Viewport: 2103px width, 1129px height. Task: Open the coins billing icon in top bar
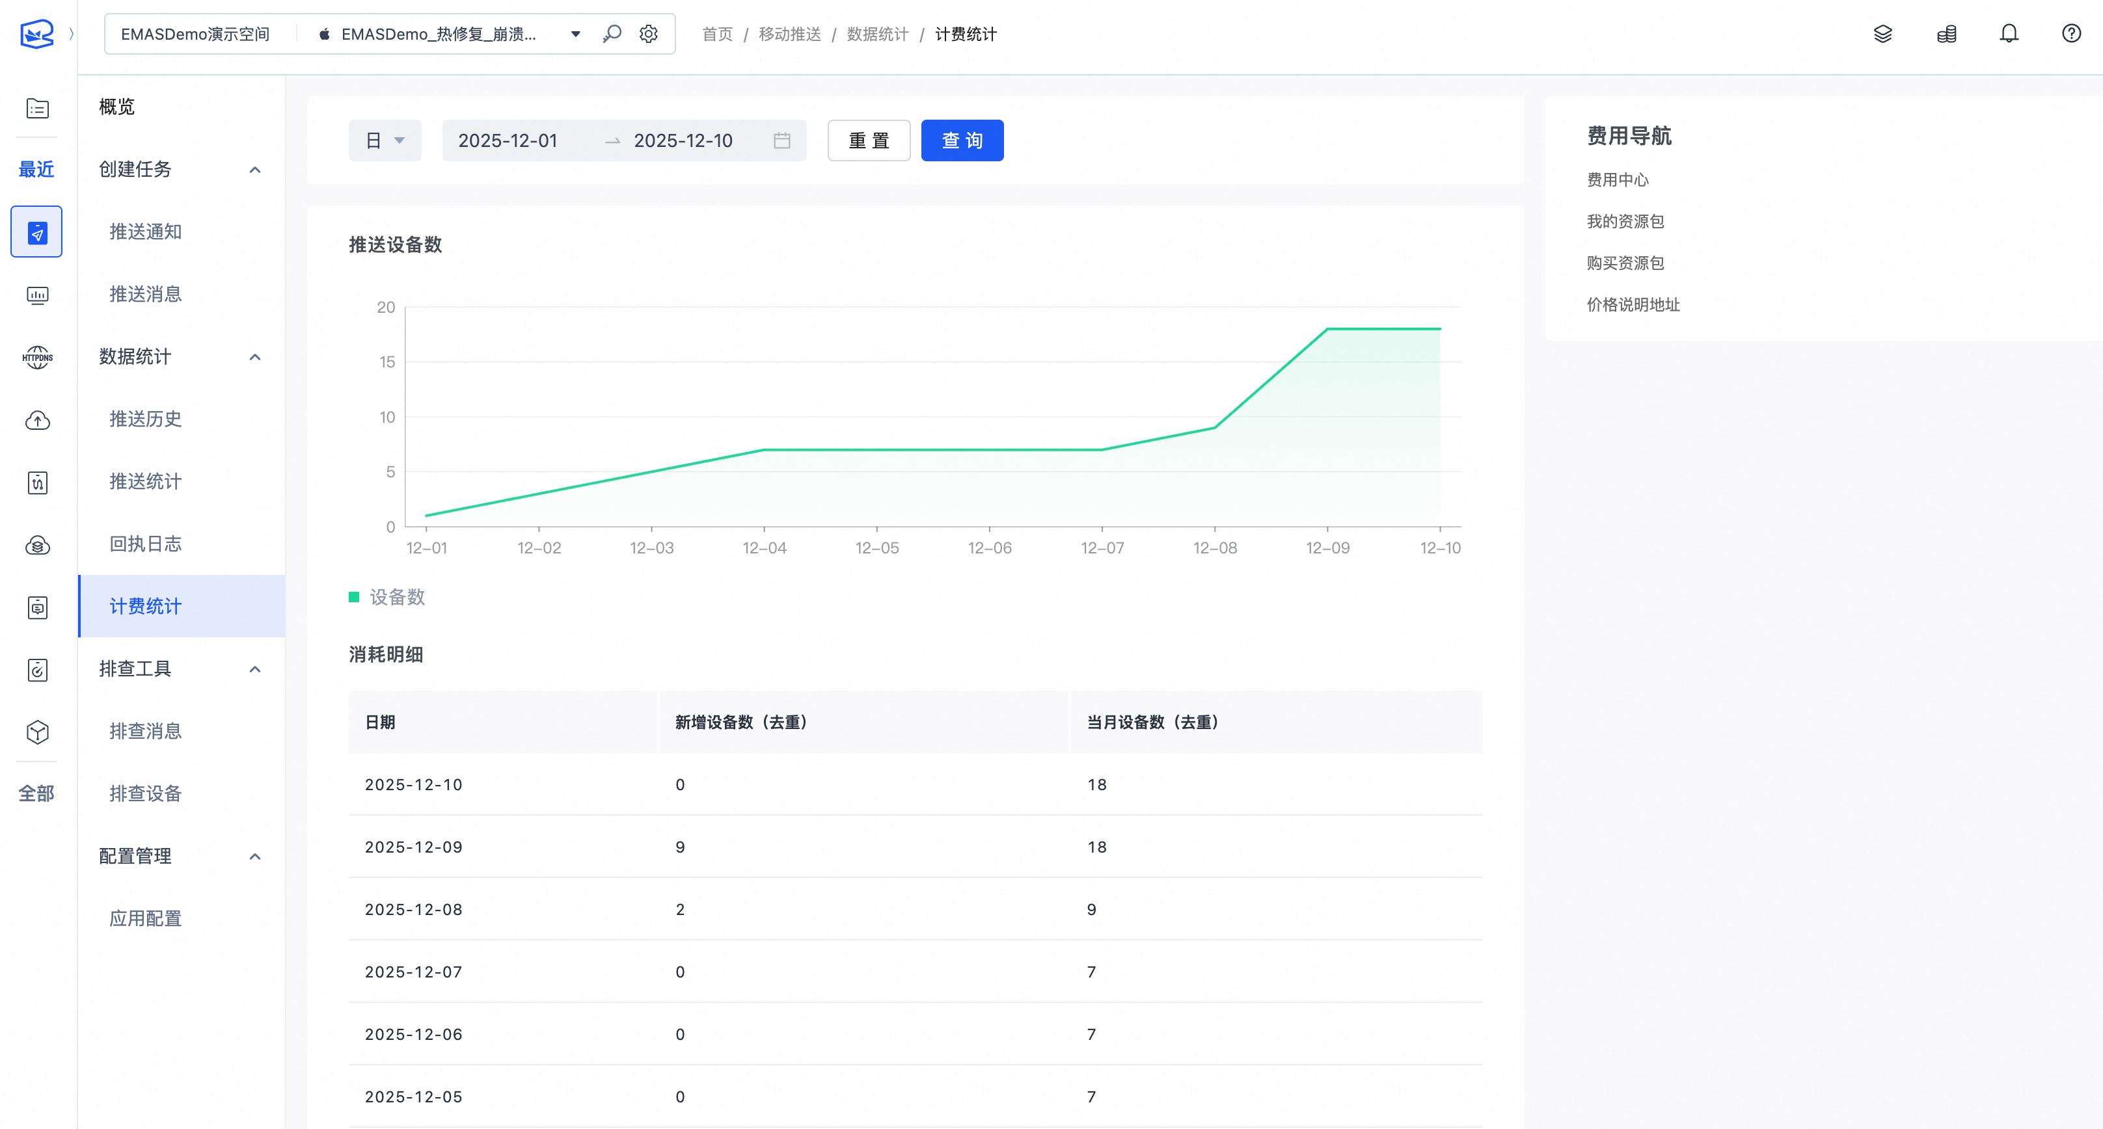click(x=1946, y=33)
